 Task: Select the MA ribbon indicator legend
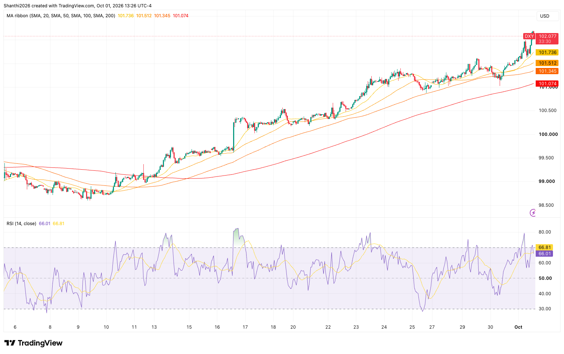(x=61, y=16)
